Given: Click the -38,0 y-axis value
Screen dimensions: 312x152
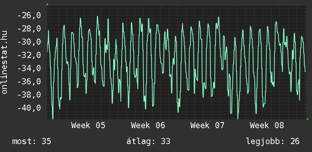Looking at the screenshot, I should tap(29, 95).
